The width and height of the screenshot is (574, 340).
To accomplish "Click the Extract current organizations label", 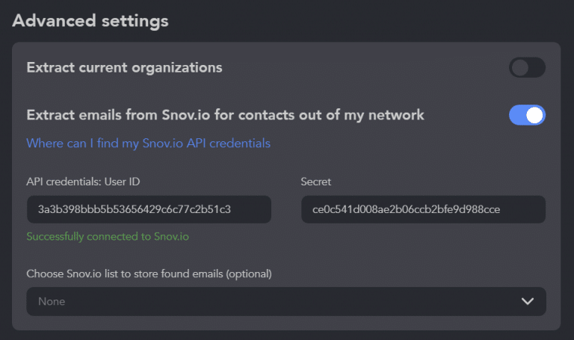I will pos(124,67).
